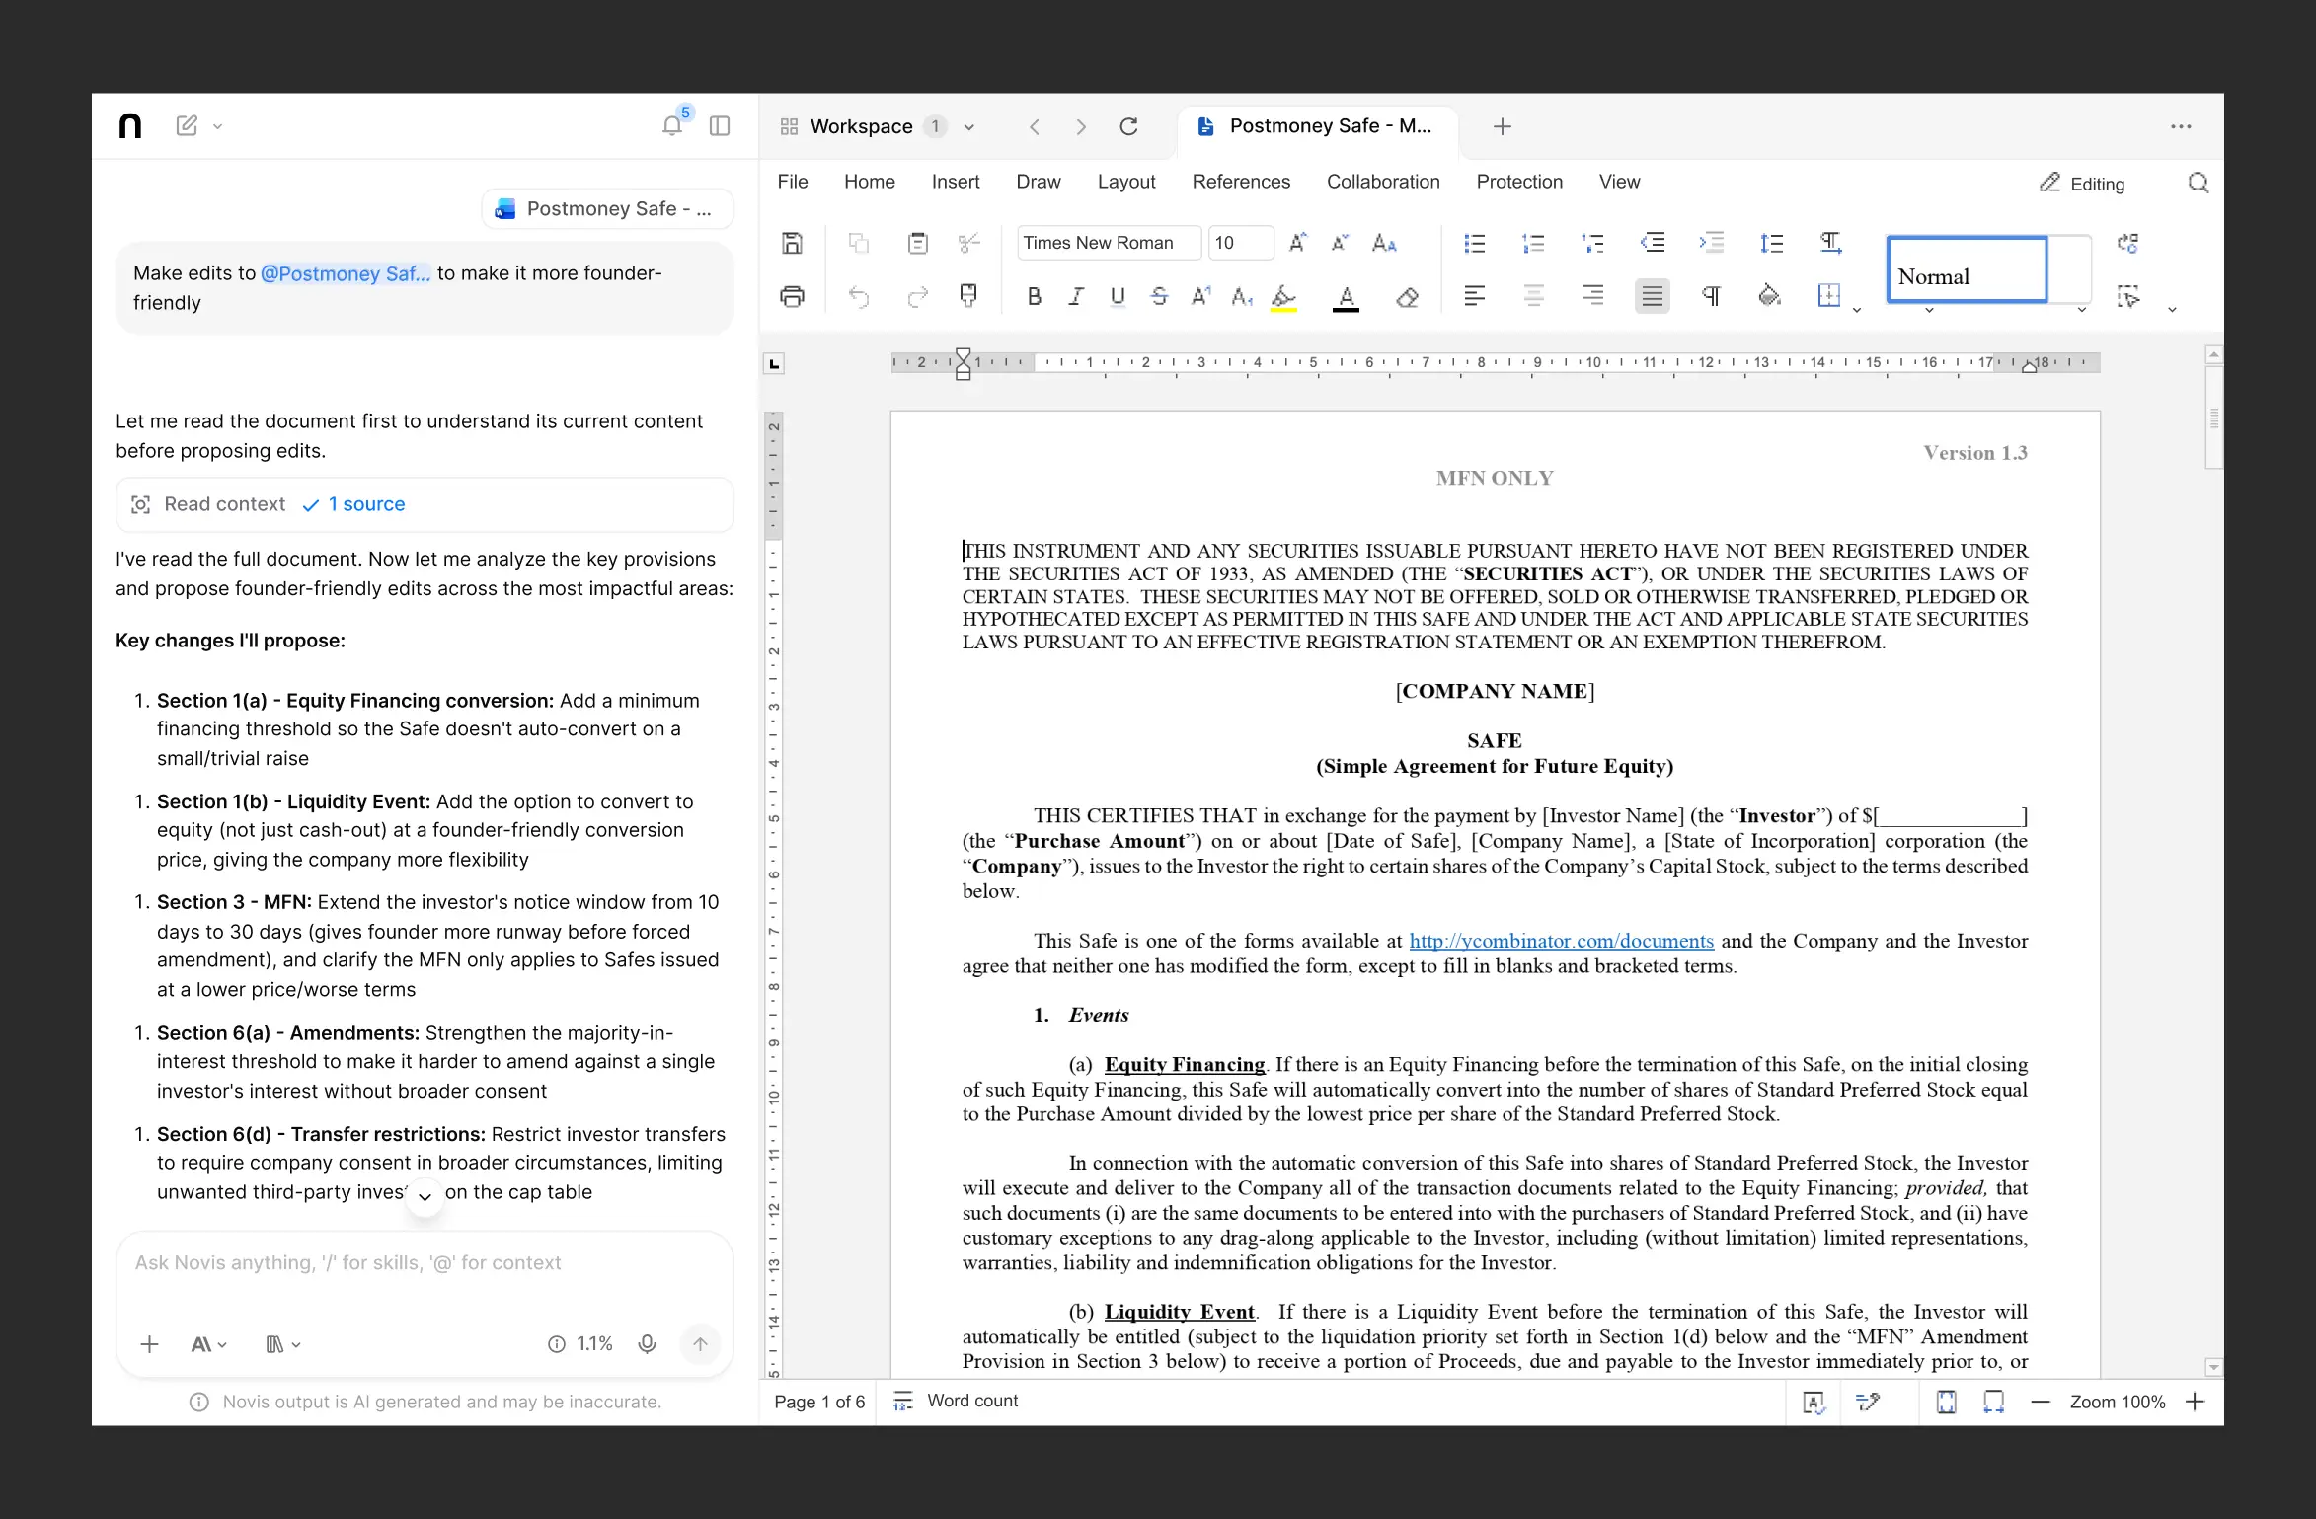
Task: Toggle Underline formatting
Action: (1118, 296)
